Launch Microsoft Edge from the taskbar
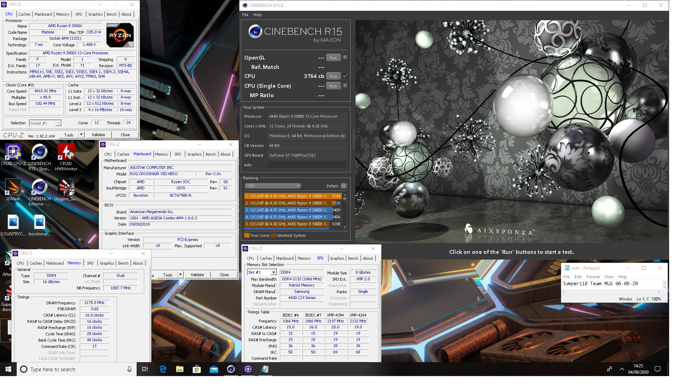This screenshot has width=697, height=390. coord(163,369)
